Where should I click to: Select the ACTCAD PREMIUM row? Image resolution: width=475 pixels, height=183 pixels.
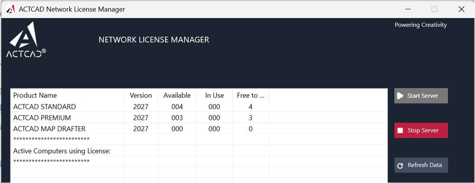199,118
